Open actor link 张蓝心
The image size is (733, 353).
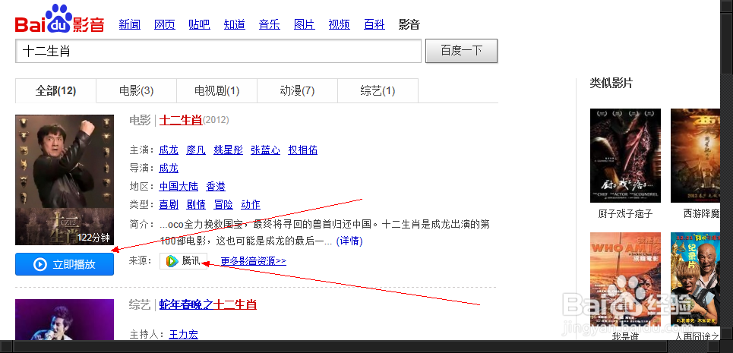point(266,150)
